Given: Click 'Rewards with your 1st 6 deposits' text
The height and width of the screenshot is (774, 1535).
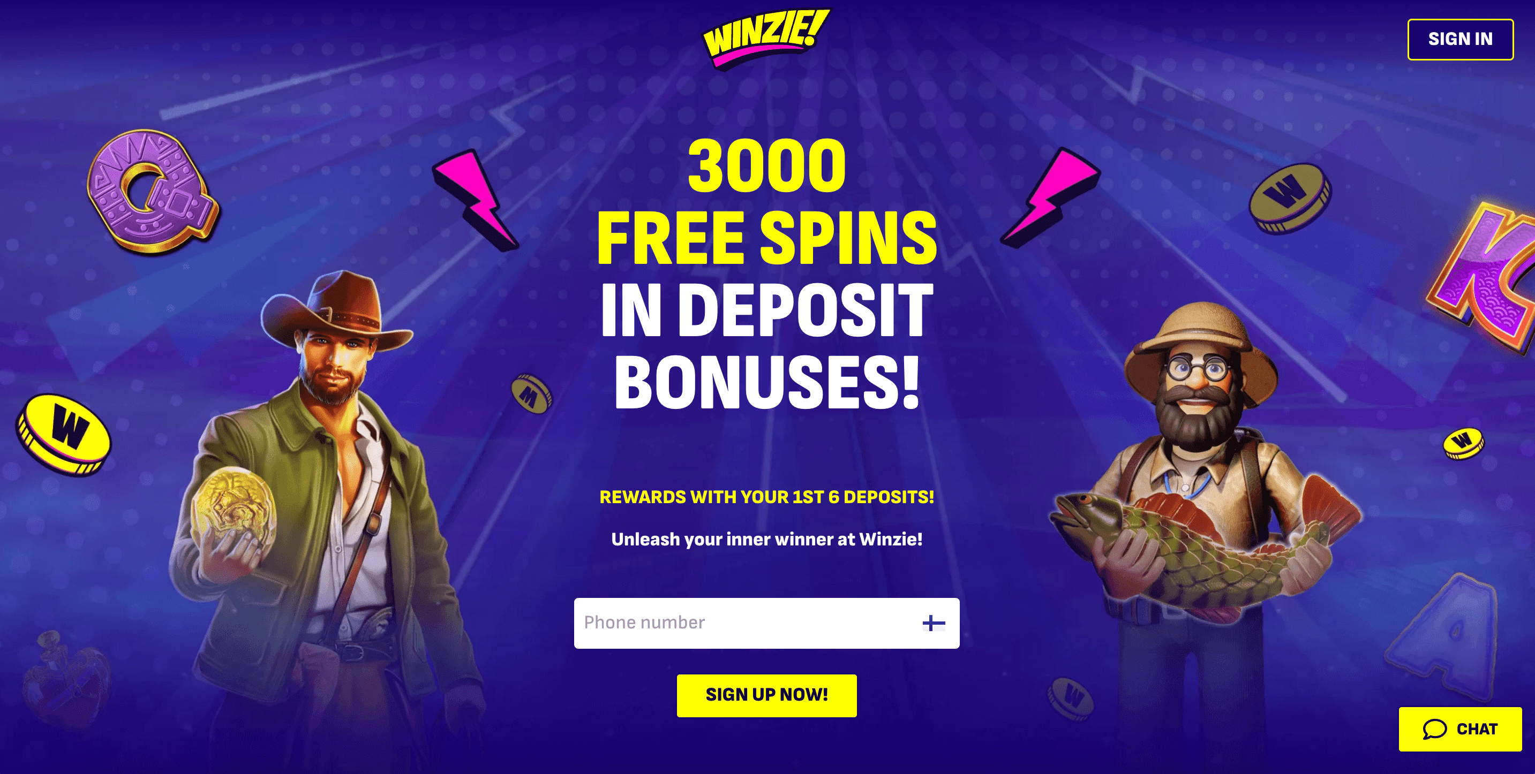Looking at the screenshot, I should point(766,497).
